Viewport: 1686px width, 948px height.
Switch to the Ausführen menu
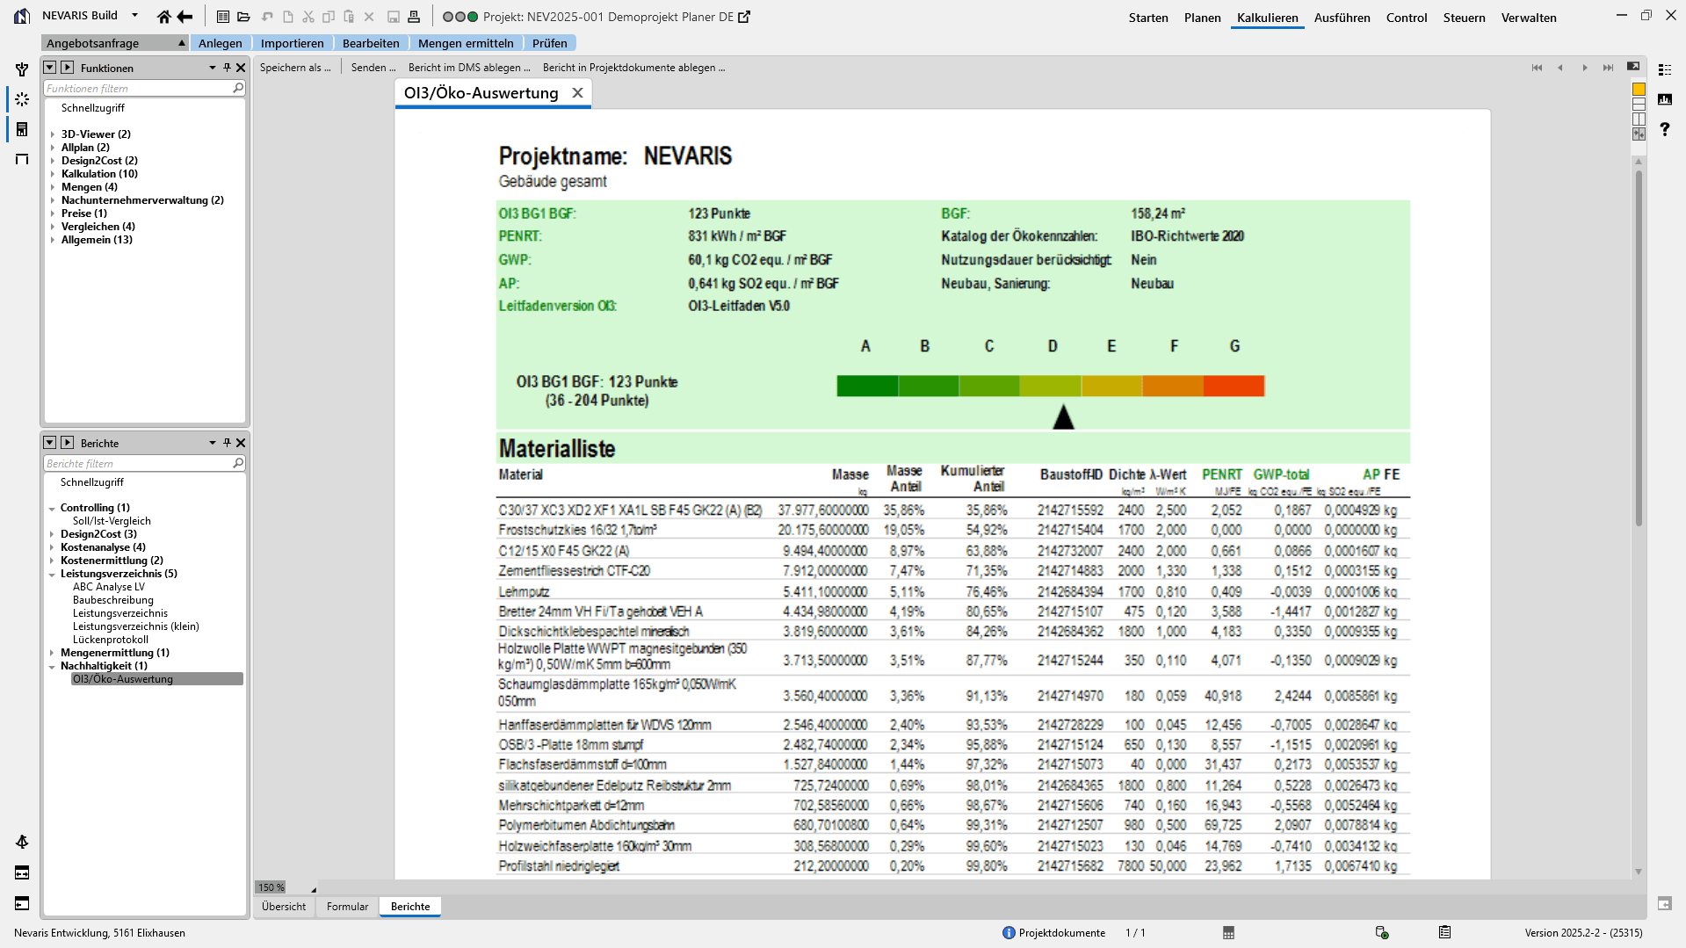(x=1342, y=18)
